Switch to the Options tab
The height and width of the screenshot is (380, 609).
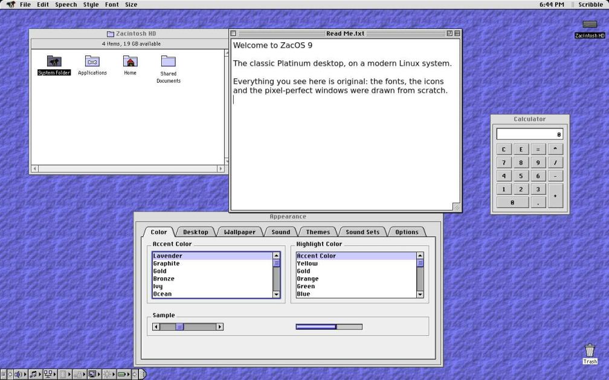(x=407, y=232)
